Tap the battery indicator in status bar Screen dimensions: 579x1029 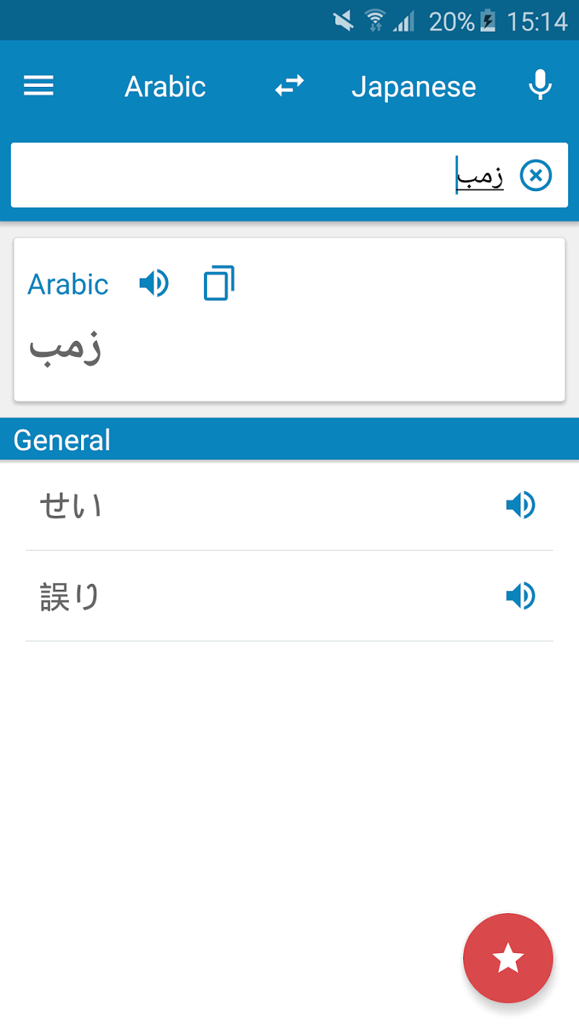pos(488,22)
